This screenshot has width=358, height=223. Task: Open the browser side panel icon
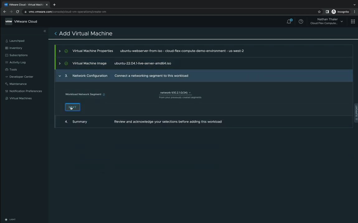pyautogui.click(x=327, y=11)
